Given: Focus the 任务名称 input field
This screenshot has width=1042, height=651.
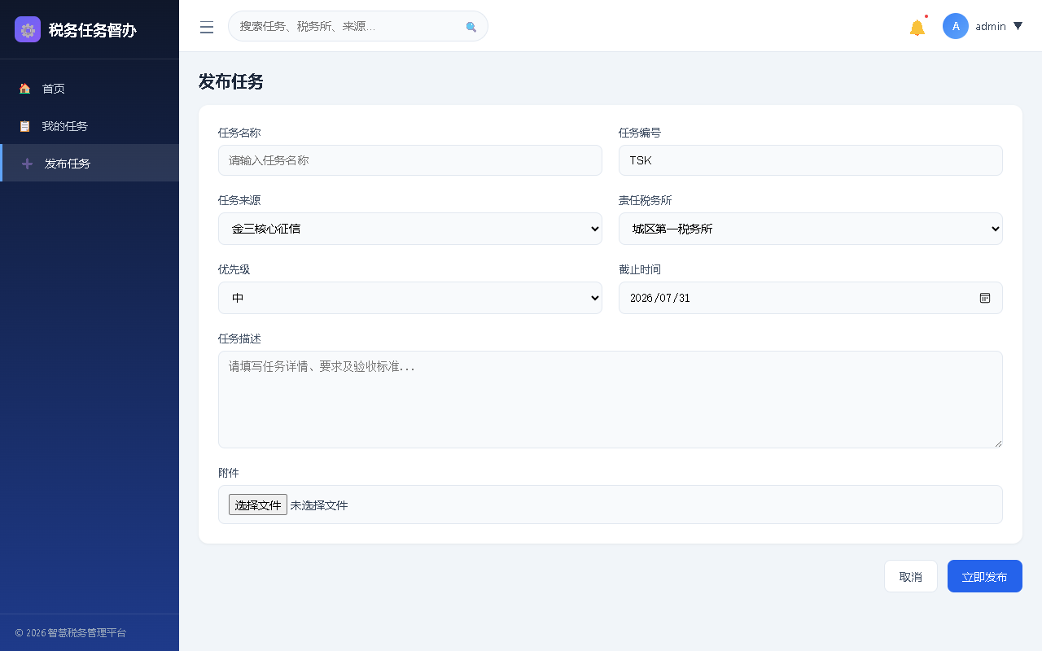Looking at the screenshot, I should point(410,160).
